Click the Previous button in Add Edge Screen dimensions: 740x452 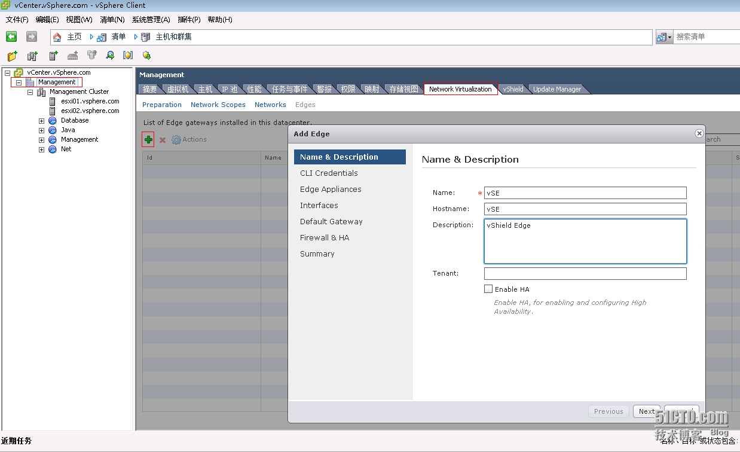(x=608, y=411)
